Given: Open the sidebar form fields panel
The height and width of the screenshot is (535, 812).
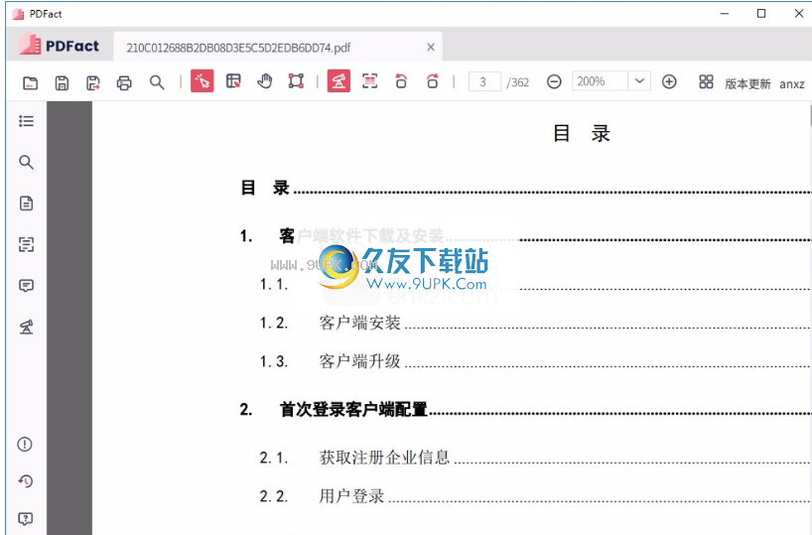Looking at the screenshot, I should [x=27, y=244].
